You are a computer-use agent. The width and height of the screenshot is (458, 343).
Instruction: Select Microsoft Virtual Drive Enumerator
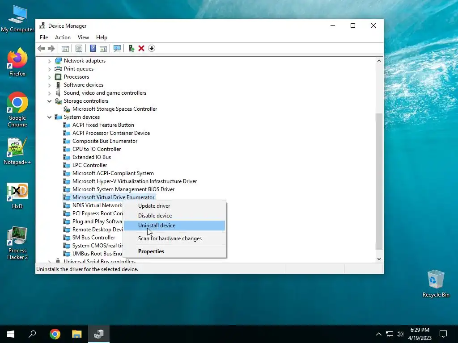113,197
